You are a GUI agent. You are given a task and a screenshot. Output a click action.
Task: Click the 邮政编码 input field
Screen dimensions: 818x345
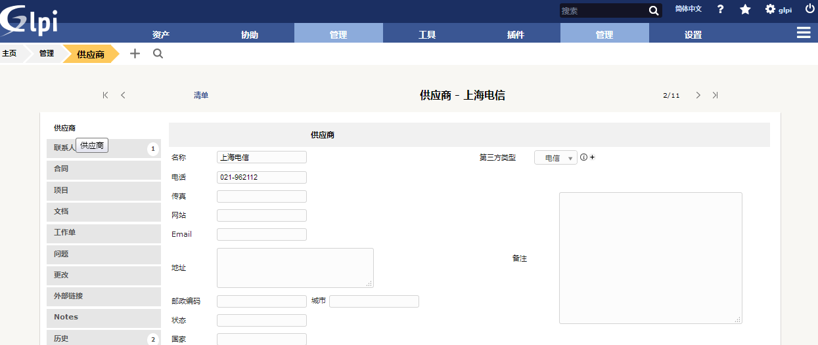coord(261,301)
